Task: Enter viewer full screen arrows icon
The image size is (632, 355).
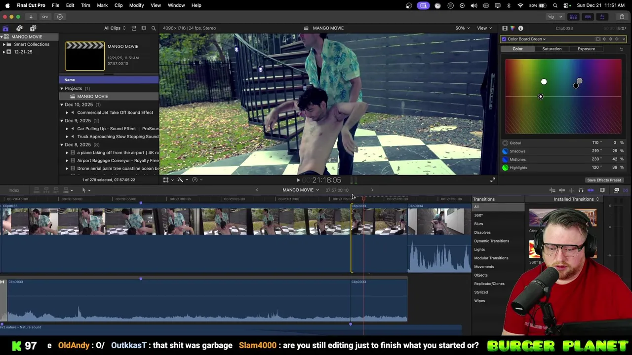Action: point(492,180)
